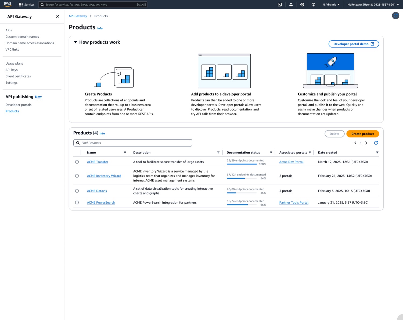Open the ACME PowerSearch product link

101,203
